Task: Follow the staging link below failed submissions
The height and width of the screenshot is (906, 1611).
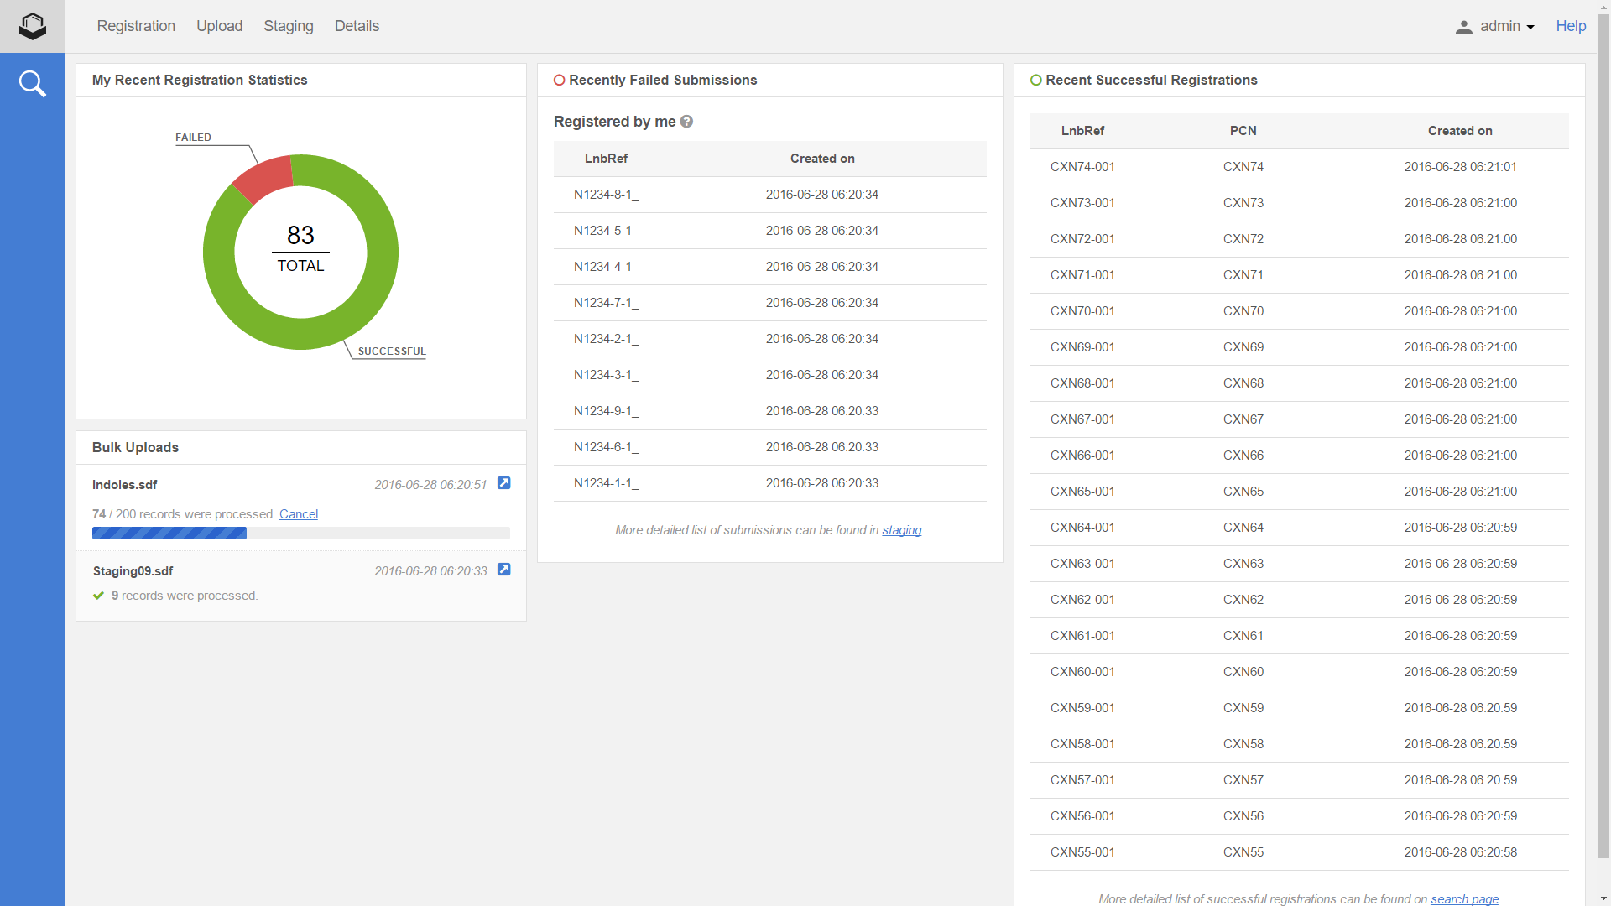Action: (901, 530)
